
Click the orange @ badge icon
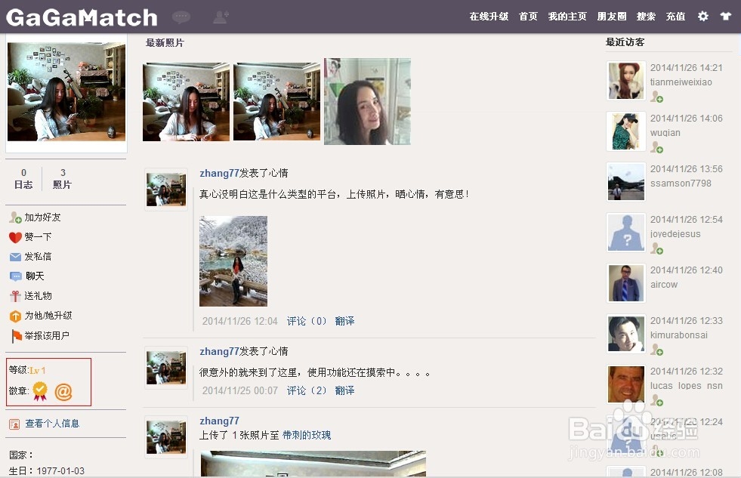tap(63, 392)
